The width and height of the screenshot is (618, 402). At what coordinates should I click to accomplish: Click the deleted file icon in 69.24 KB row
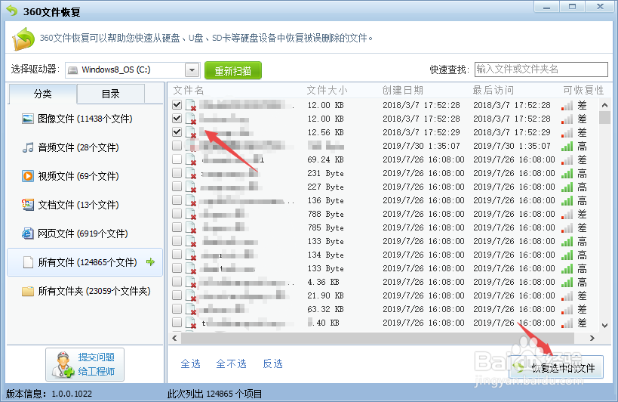tap(191, 160)
